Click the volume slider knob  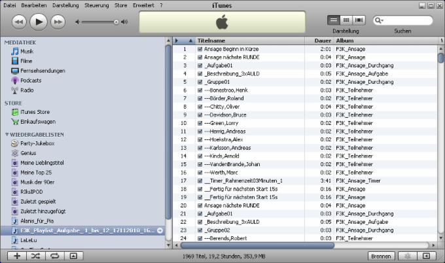click(116, 22)
